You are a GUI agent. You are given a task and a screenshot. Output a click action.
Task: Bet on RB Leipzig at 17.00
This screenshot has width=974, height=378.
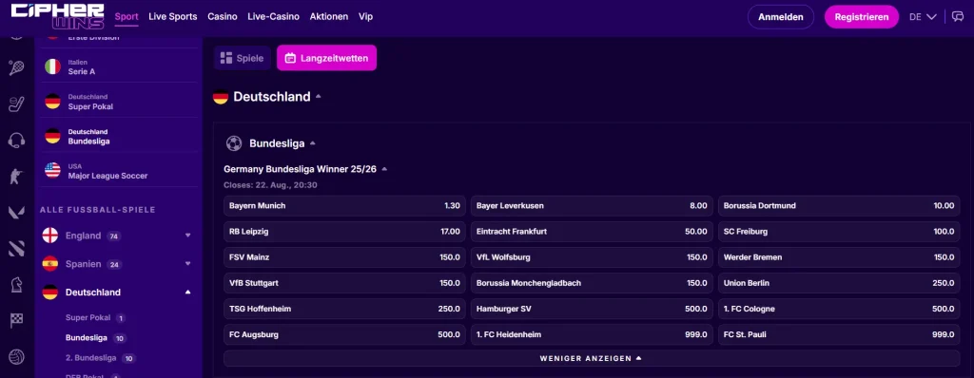click(344, 232)
